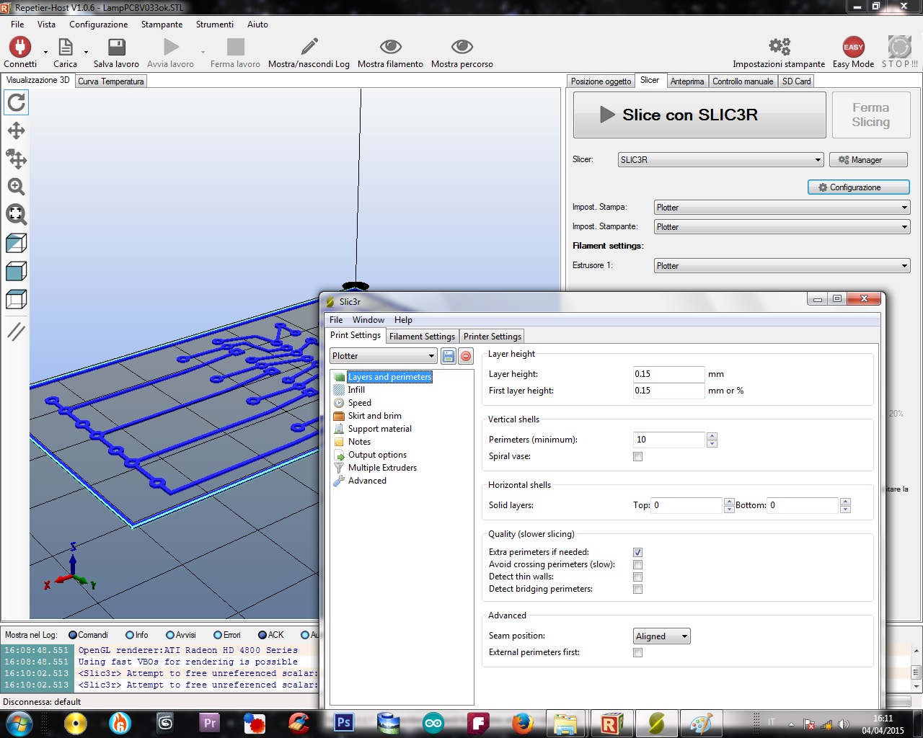Image resolution: width=923 pixels, height=738 pixels.
Task: Select the move object tool
Action: click(x=16, y=159)
